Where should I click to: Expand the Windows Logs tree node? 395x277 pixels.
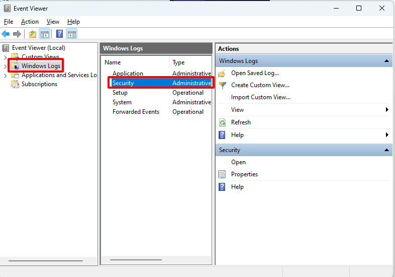point(6,66)
